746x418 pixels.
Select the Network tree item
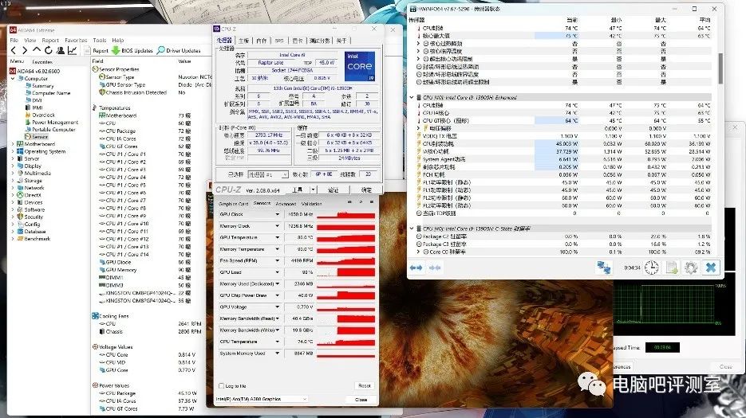pyautogui.click(x=34, y=188)
